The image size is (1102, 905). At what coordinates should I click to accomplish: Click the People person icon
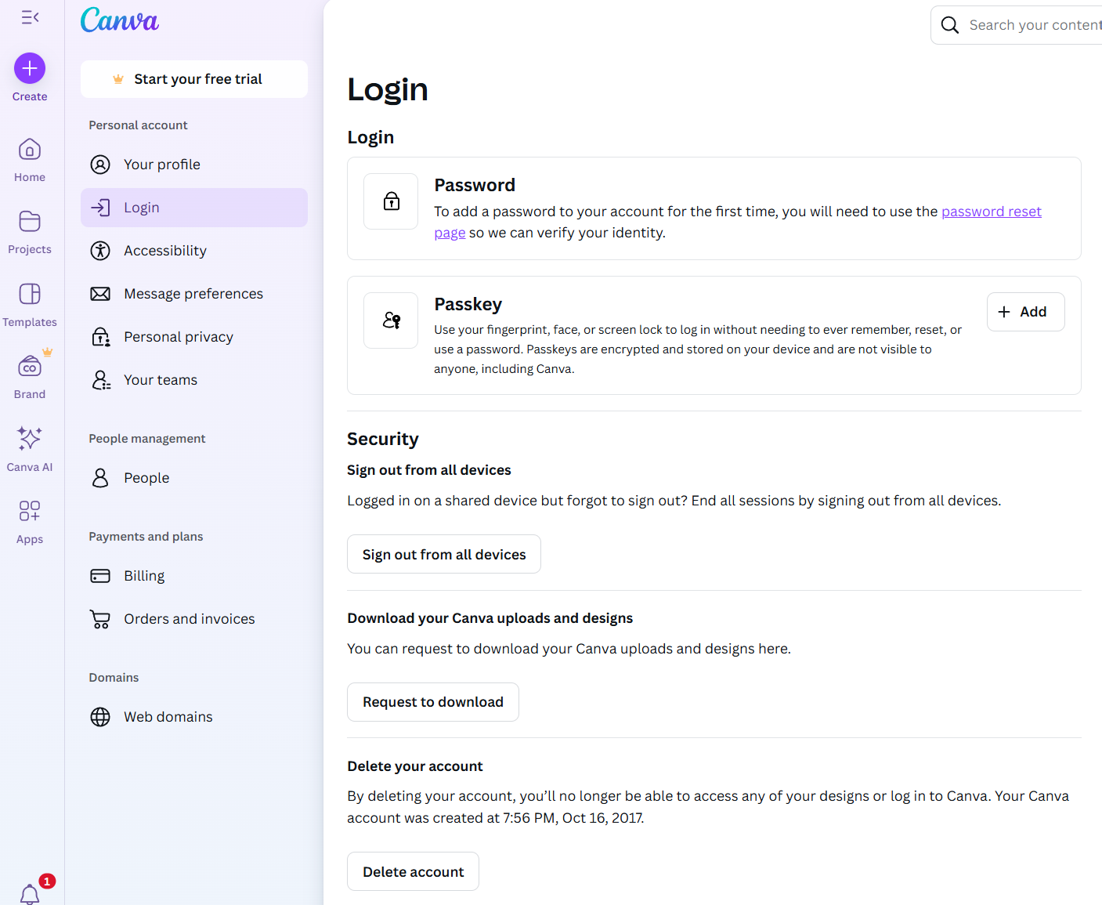pos(100,478)
